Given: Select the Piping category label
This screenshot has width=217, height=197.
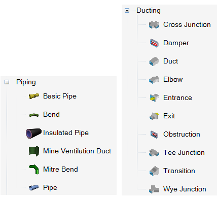Looking at the screenshot, I should (26, 82).
